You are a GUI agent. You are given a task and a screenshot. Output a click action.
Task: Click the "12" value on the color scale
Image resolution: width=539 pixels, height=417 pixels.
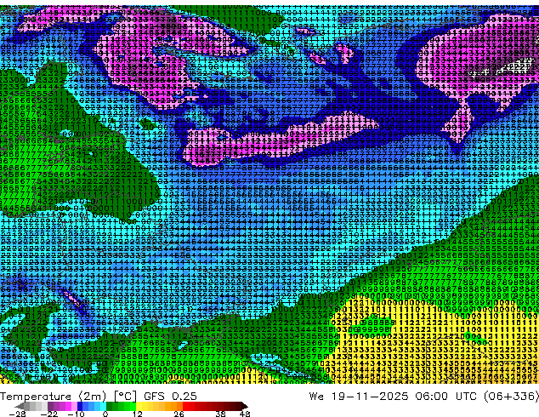pyautogui.click(x=138, y=414)
